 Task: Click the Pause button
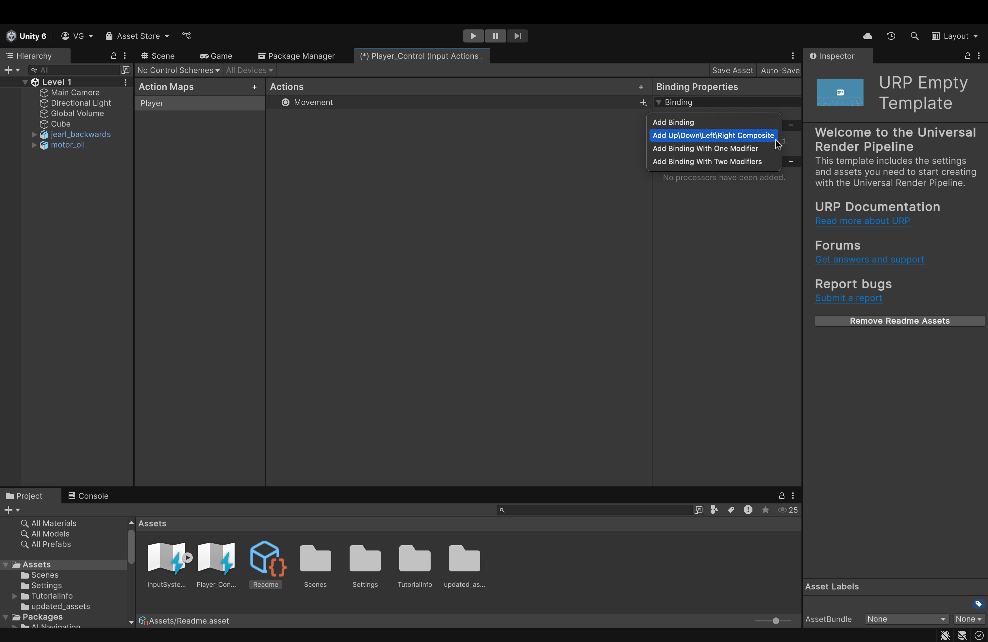click(x=495, y=36)
